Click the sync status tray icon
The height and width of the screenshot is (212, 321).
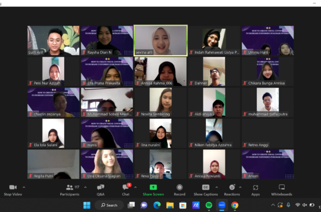point(280,205)
